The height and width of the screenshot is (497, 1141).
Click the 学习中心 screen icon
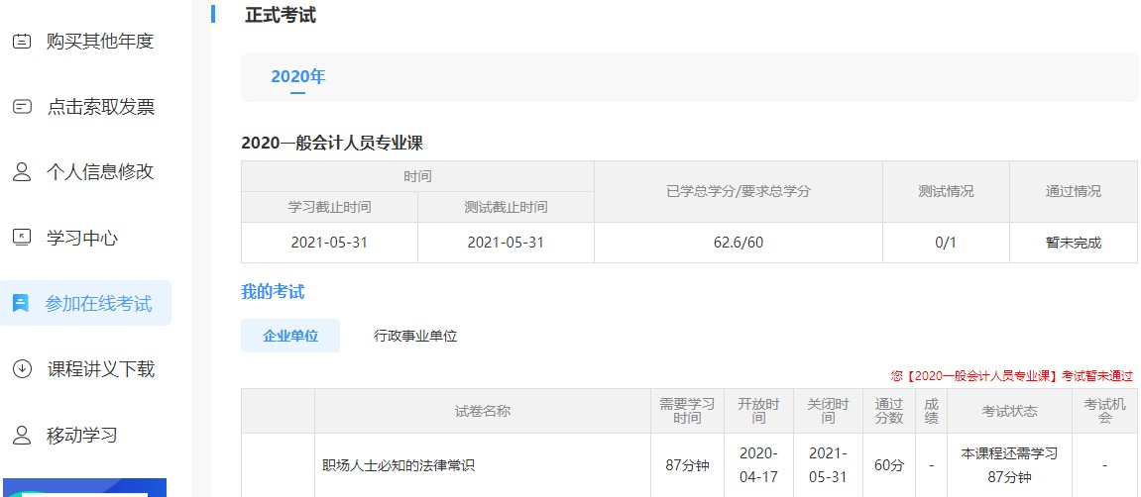[x=22, y=238]
